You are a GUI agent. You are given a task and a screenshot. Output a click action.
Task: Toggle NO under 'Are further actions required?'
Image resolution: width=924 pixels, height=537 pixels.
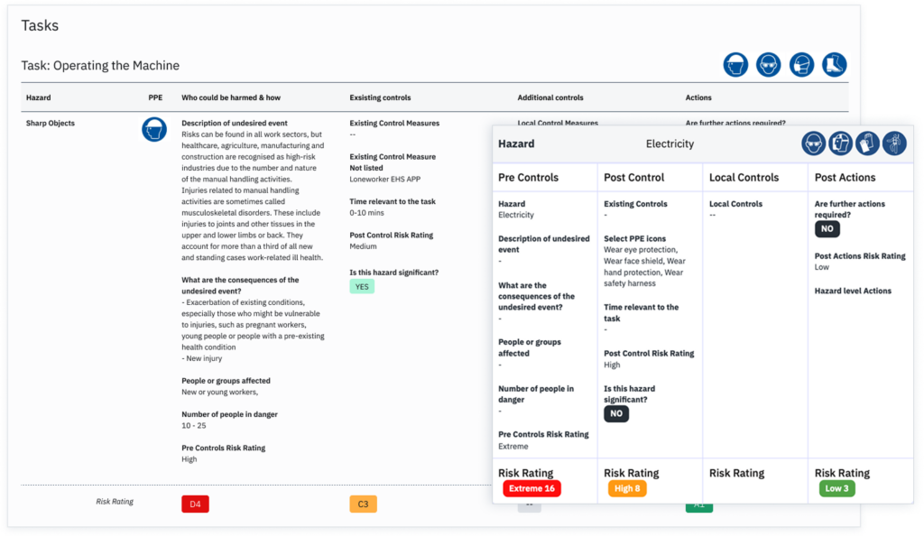pos(827,230)
